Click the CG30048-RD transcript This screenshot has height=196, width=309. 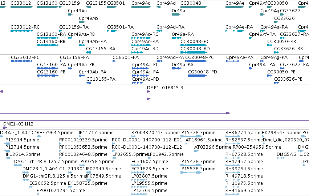(x=194, y=52)
